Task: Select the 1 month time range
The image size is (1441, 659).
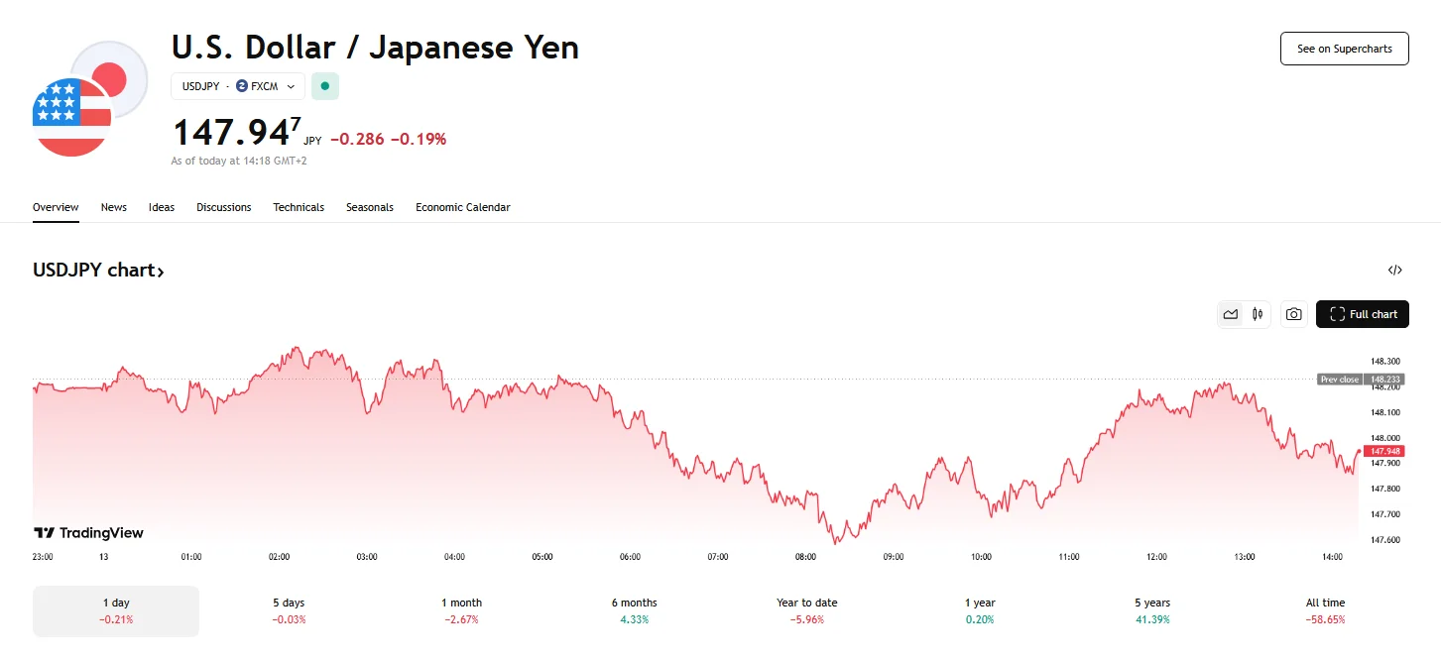Action: click(x=461, y=610)
